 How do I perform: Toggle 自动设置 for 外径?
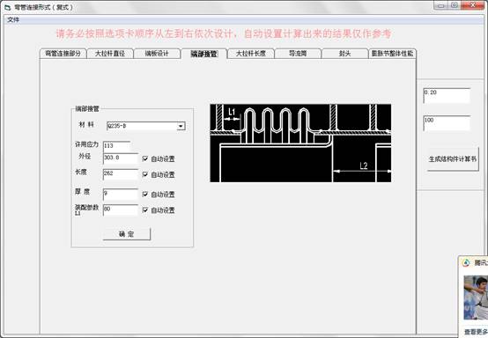click(x=145, y=159)
